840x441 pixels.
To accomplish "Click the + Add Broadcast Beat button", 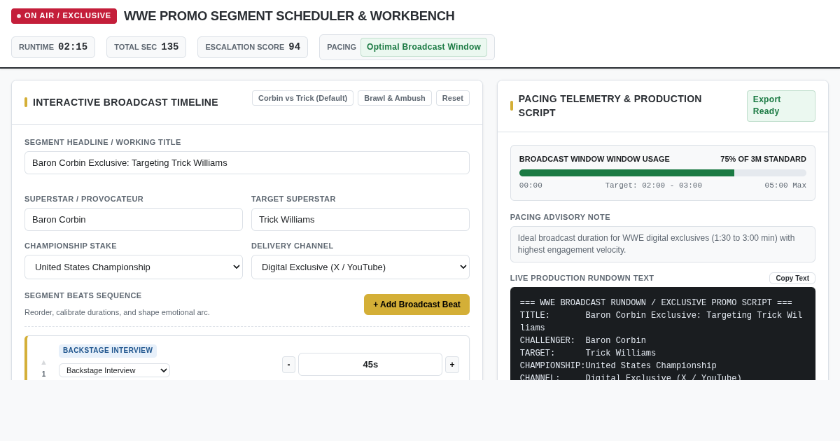I will point(416,304).
